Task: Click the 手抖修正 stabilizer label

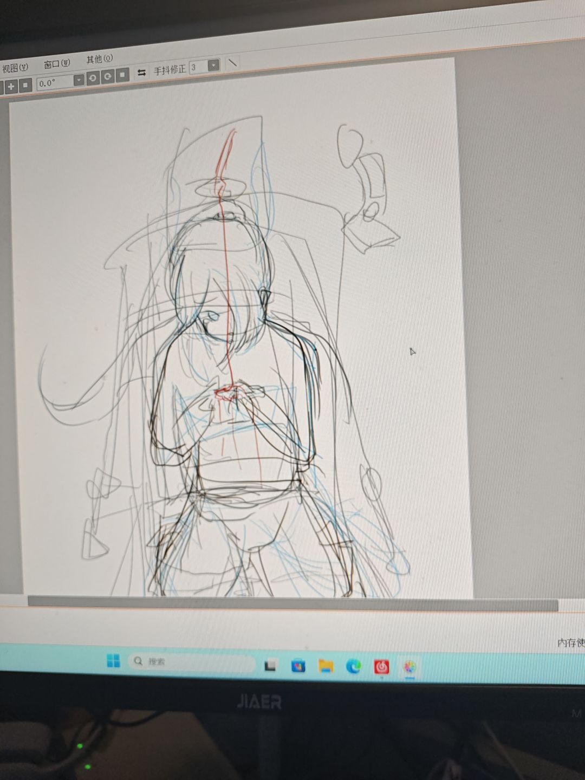Action: 170,70
